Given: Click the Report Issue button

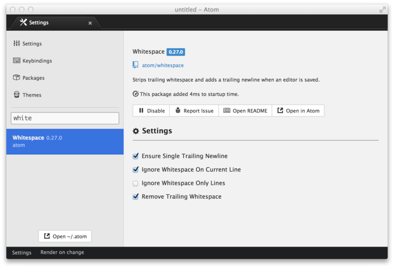Looking at the screenshot, I should pos(194,111).
